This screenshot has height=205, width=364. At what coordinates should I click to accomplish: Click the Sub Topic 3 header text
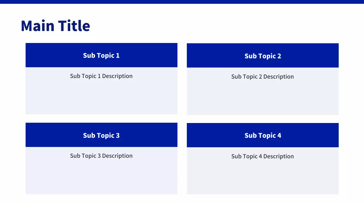101,136
